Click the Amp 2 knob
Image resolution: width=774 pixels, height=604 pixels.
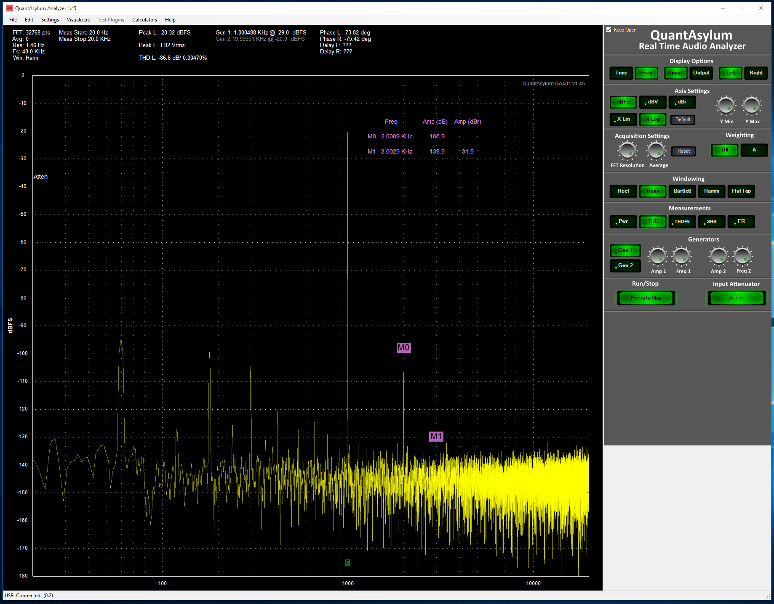[x=718, y=256]
